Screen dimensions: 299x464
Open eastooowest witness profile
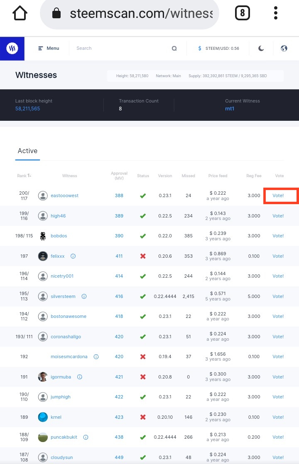(64, 195)
